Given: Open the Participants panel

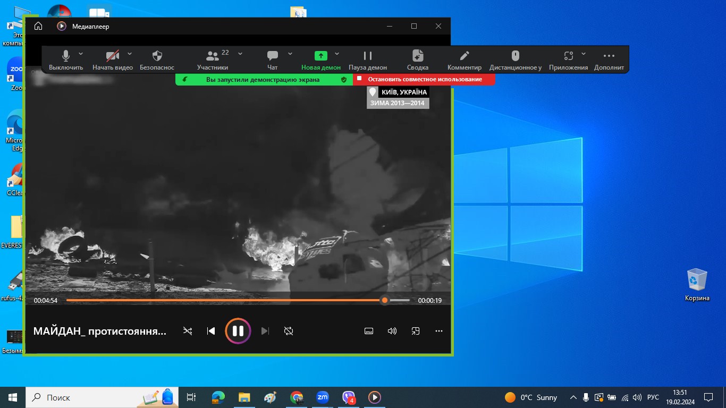Looking at the screenshot, I should tap(213, 56).
